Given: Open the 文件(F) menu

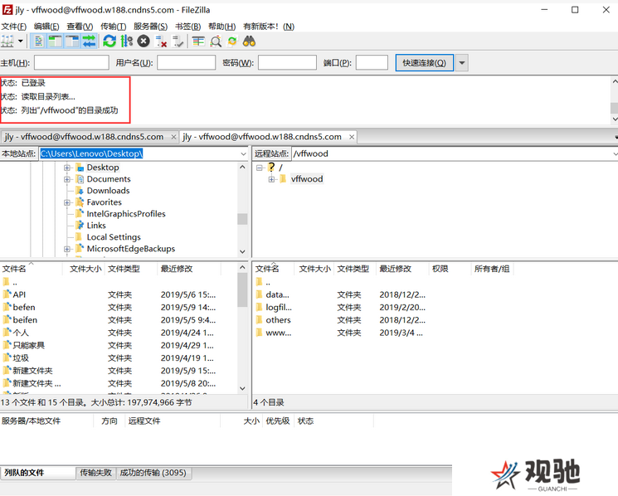Looking at the screenshot, I should click(14, 27).
